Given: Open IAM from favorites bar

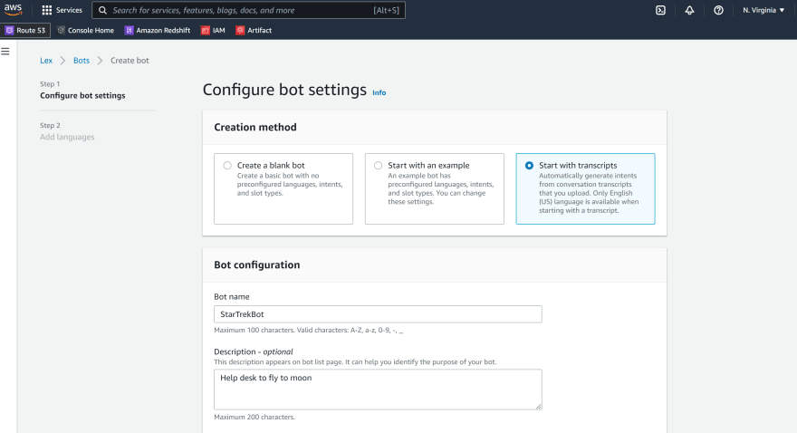Looking at the screenshot, I should (213, 31).
